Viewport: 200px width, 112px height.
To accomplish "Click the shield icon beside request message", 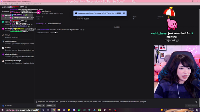I will tap(196, 102).
